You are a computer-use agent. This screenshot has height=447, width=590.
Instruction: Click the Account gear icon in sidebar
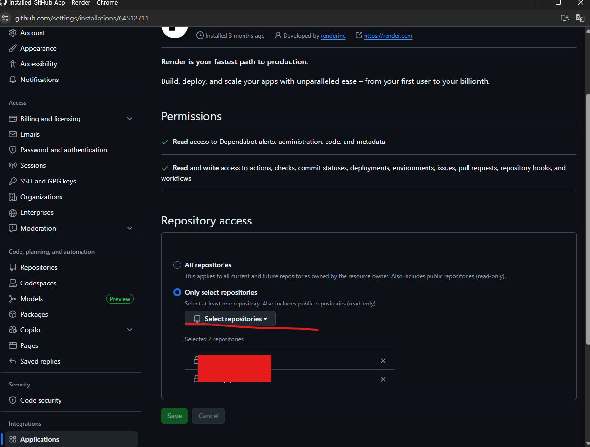pos(13,33)
